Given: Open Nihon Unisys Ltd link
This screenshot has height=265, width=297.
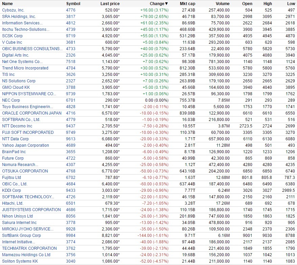Looking at the screenshot, I should pos(18,217).
